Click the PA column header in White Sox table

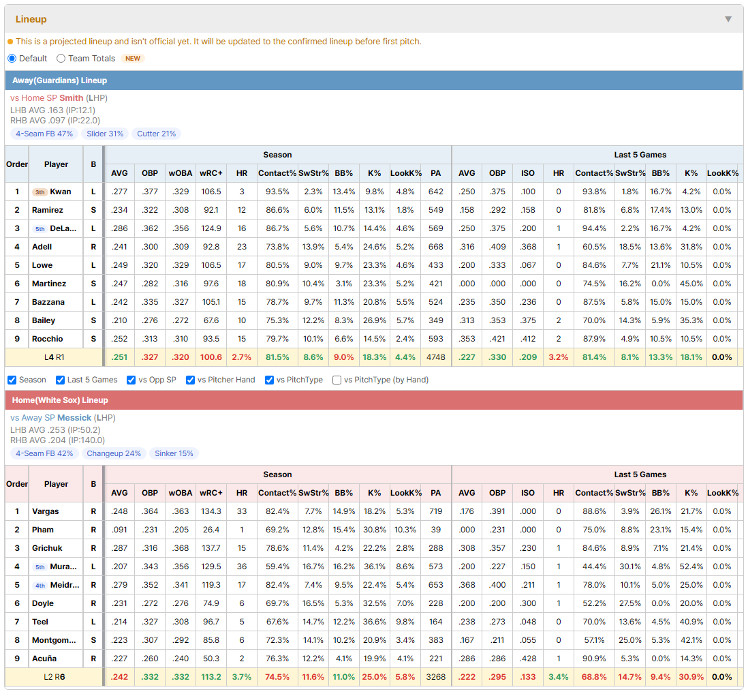(x=435, y=493)
